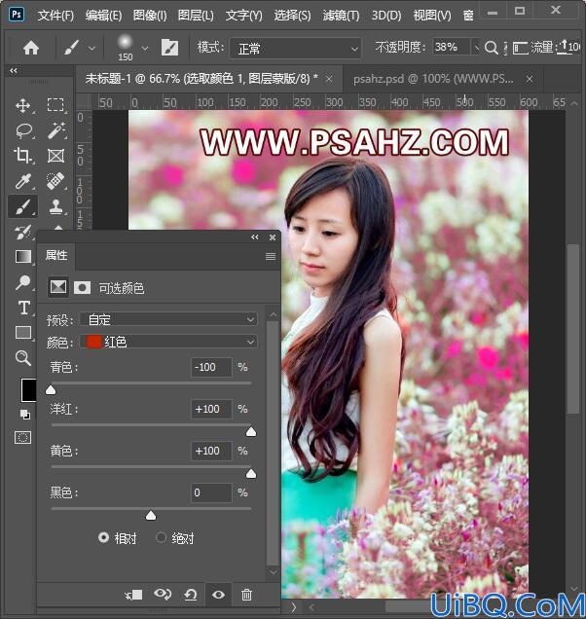Viewport: 586px width, 619px height.
Task: Select the Crop tool
Action: coord(23,156)
